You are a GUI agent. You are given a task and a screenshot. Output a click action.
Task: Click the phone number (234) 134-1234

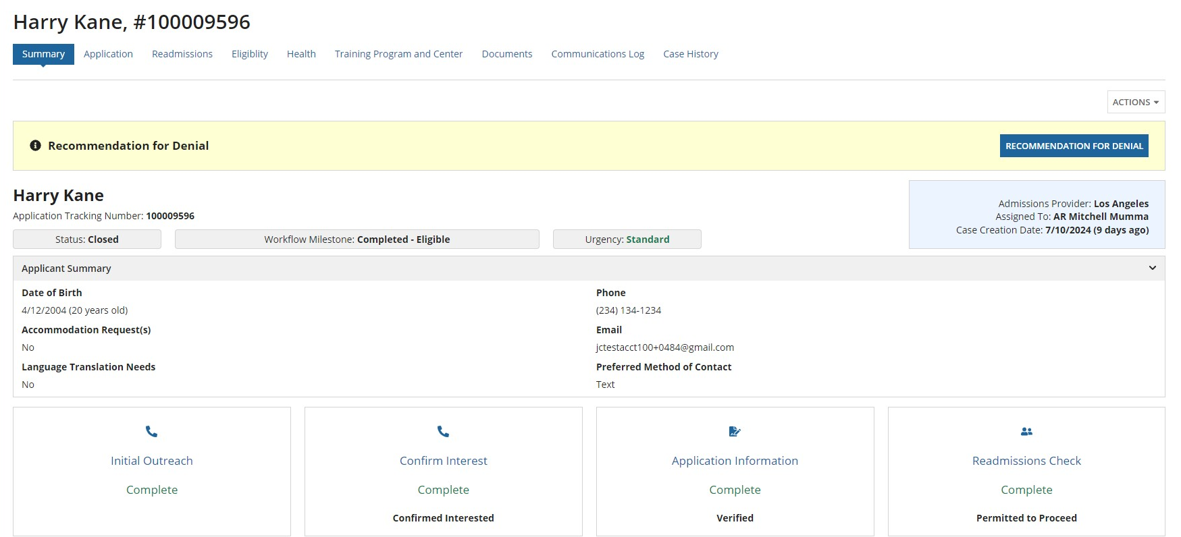(629, 310)
